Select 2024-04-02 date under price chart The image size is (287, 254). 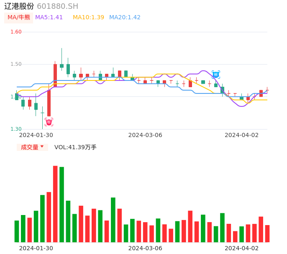(x=241, y=135)
